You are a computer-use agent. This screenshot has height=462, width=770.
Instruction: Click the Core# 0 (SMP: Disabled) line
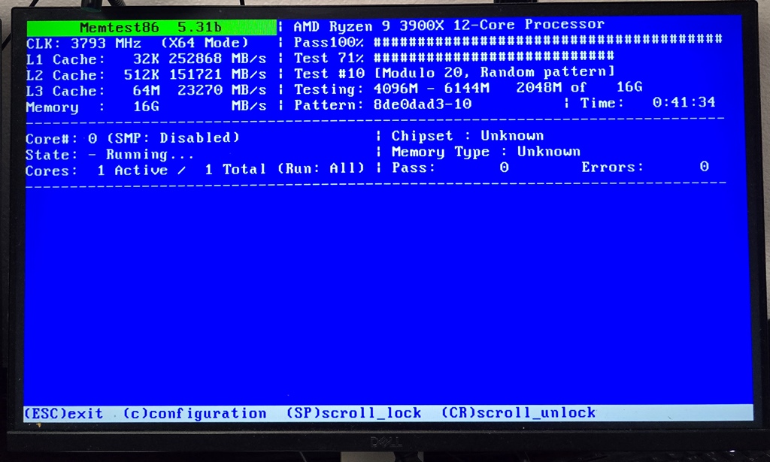[132, 138]
